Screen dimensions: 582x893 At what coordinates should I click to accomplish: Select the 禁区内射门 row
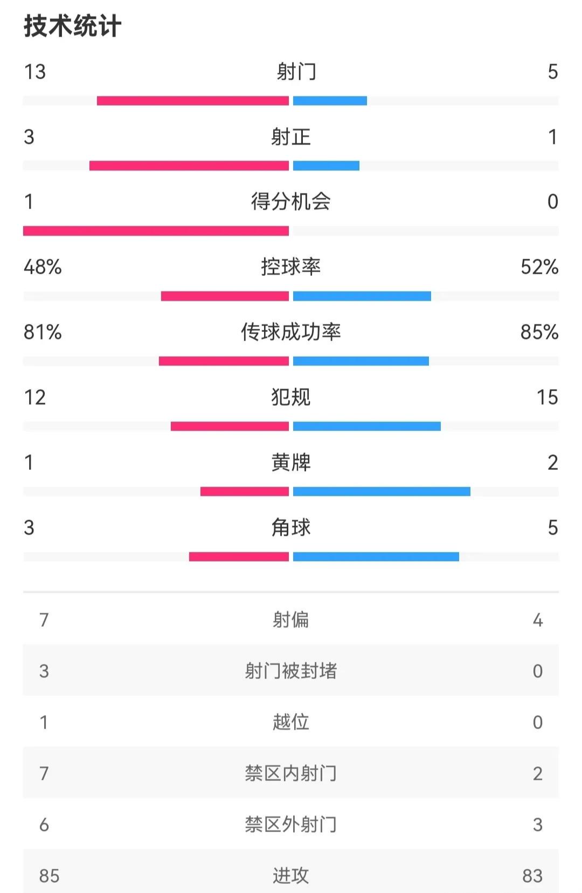pos(291,773)
